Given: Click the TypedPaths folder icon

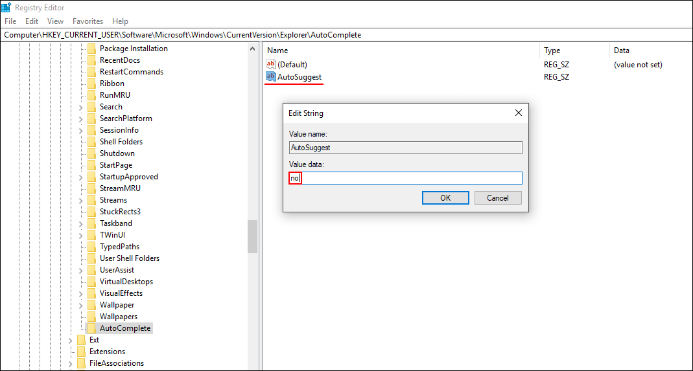Looking at the screenshot, I should 91,247.
